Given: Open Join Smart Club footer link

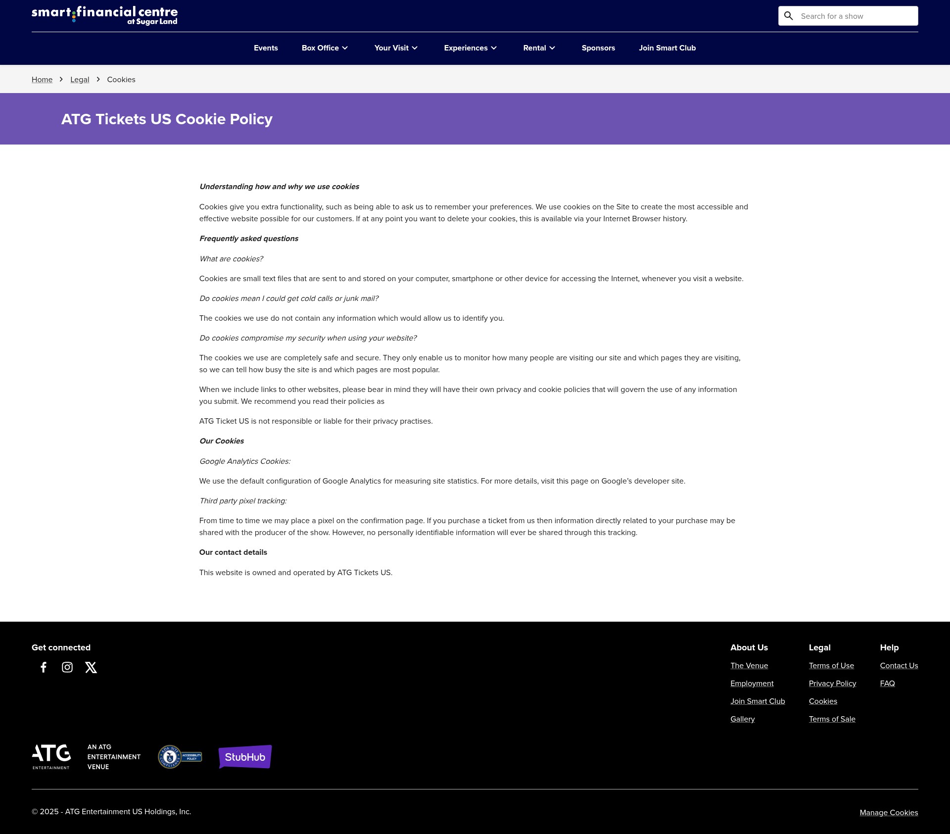Looking at the screenshot, I should (x=758, y=701).
